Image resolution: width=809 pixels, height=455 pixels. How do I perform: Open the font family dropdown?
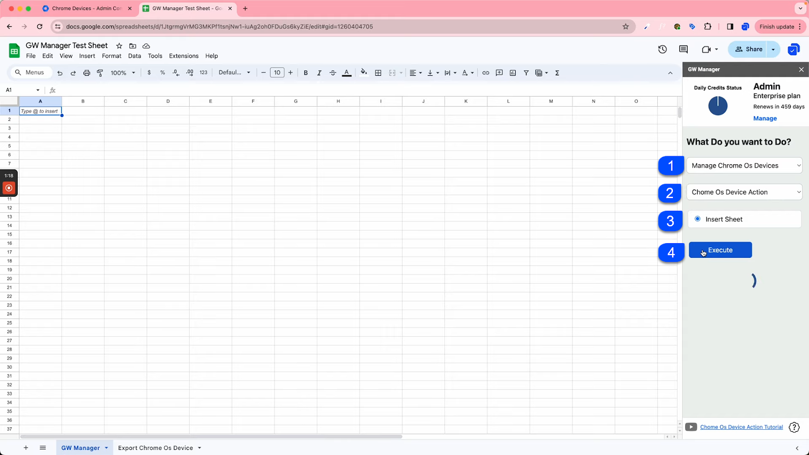[235, 73]
